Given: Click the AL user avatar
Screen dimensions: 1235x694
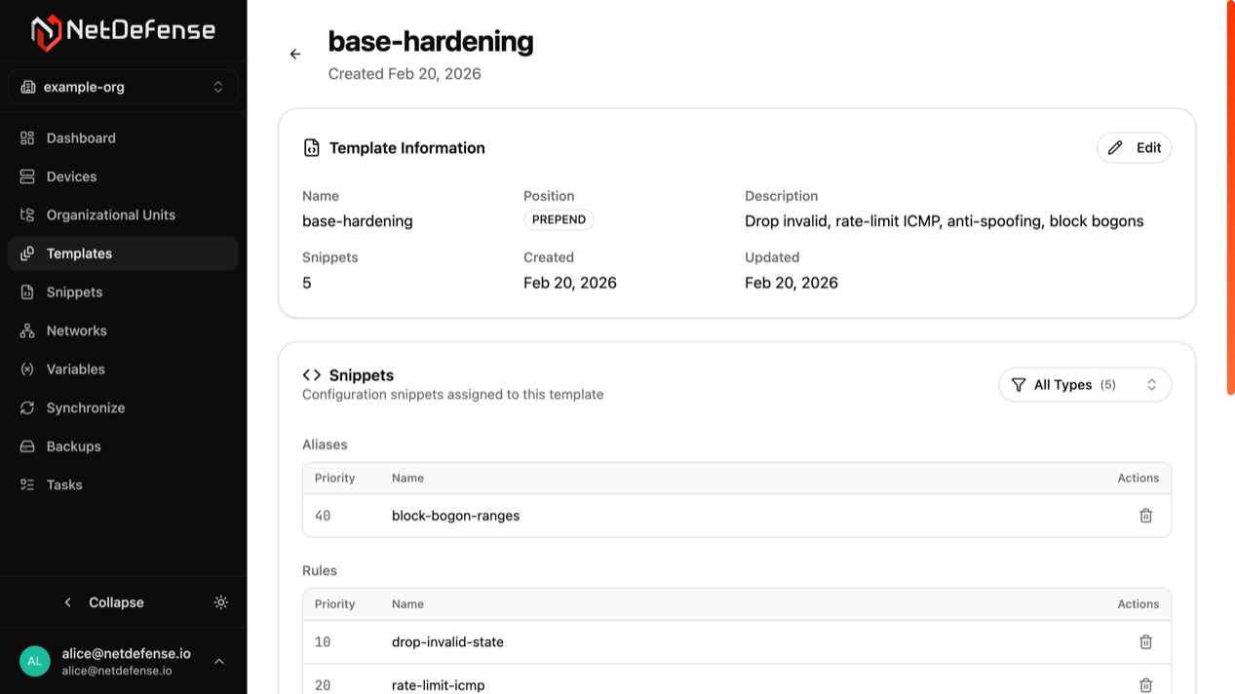Looking at the screenshot, I should click(x=35, y=661).
